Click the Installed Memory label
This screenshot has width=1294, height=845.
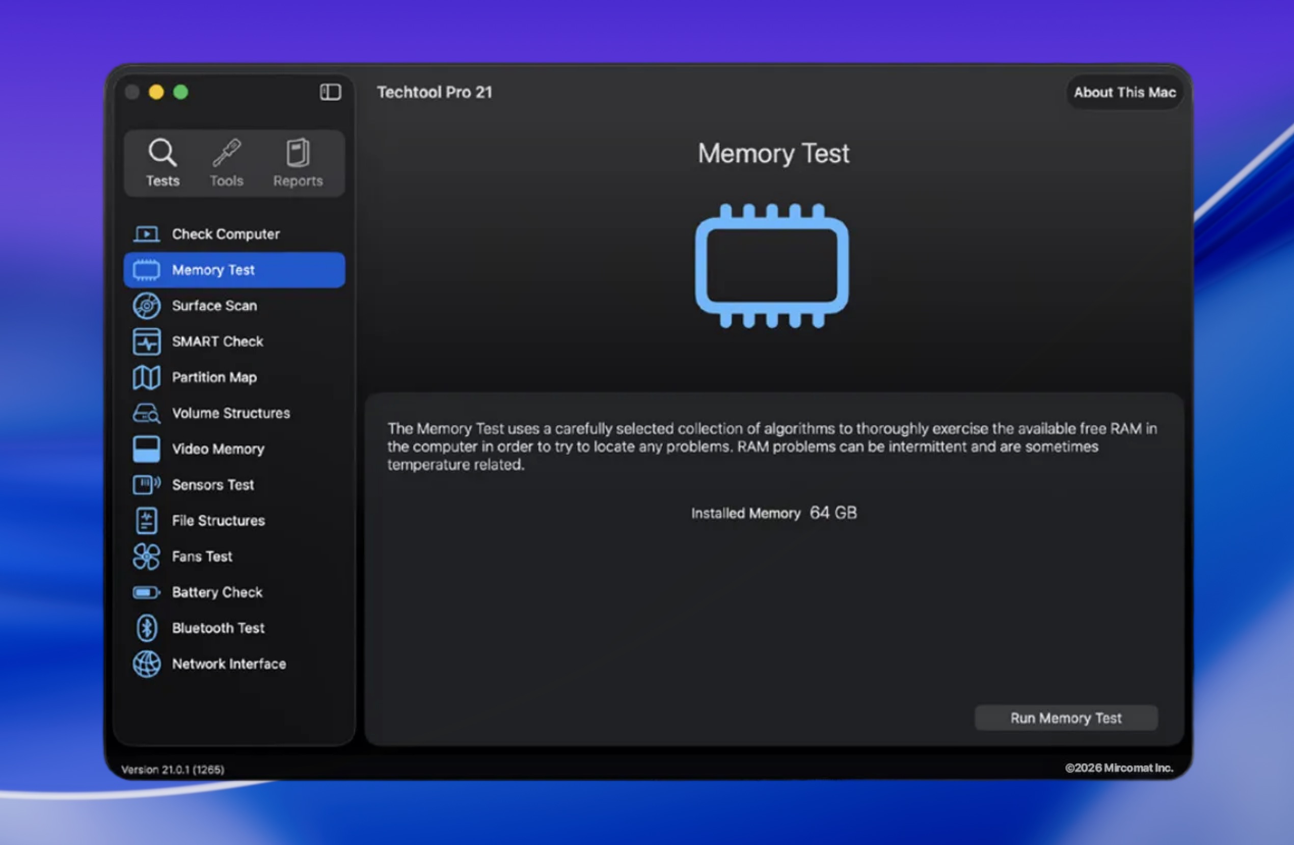[745, 513]
